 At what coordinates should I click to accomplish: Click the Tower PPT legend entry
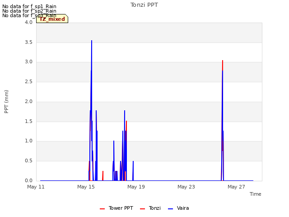[x=117, y=208]
